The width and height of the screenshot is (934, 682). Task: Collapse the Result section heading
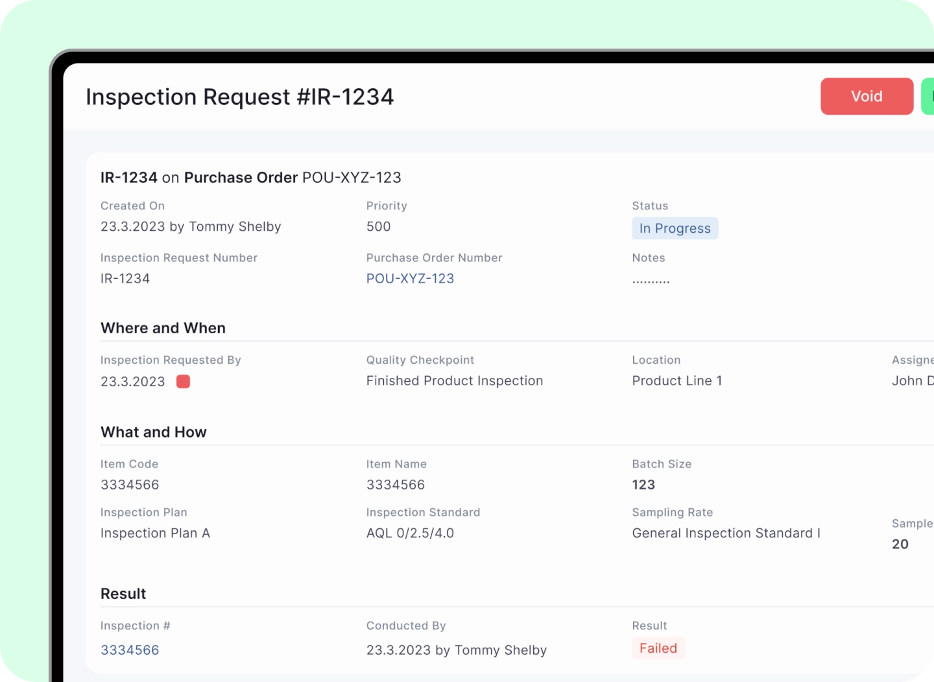click(x=123, y=593)
